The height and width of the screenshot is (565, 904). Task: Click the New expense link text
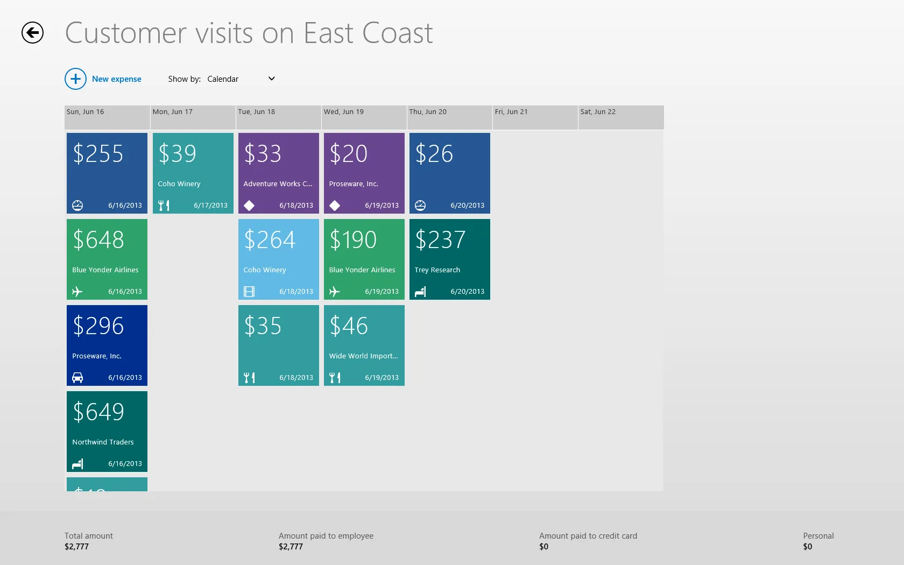point(117,79)
